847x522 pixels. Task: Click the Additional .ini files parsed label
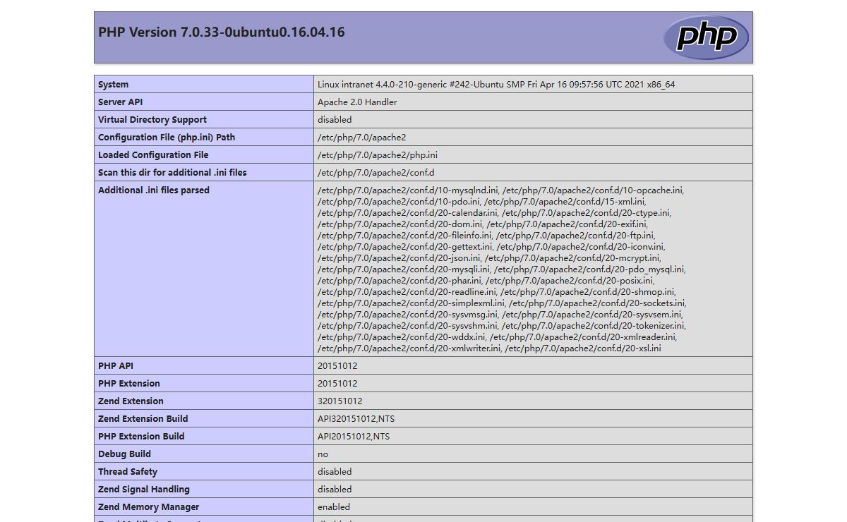pos(154,190)
